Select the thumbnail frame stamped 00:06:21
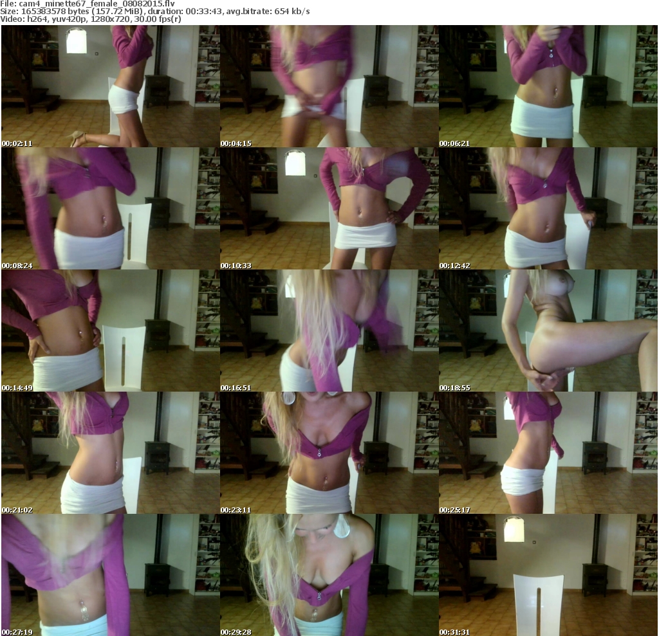659x636 pixels. pos(548,86)
